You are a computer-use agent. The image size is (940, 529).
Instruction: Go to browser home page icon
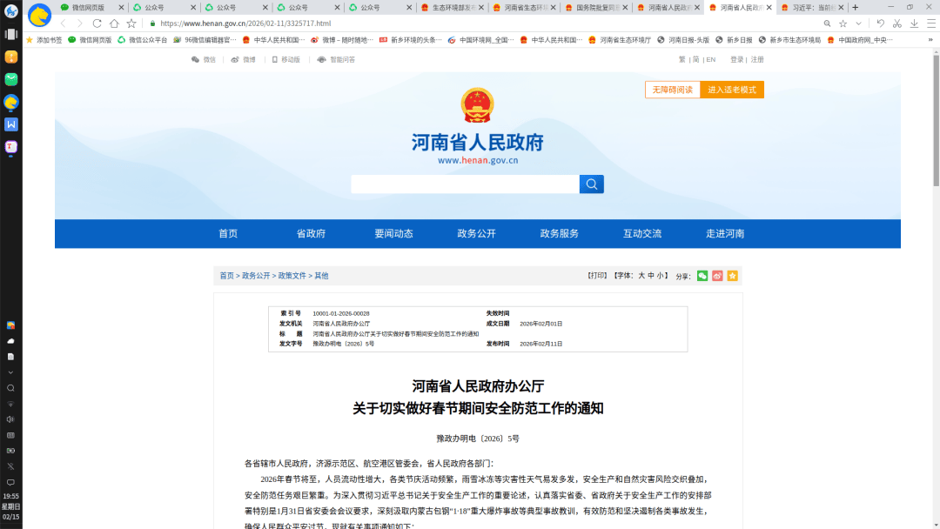point(114,23)
